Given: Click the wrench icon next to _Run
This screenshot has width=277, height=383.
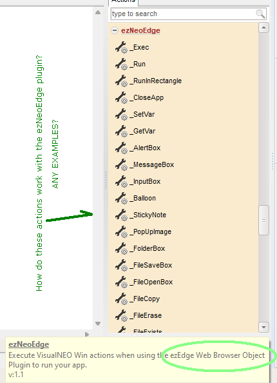Looking at the screenshot, I should (121, 64).
